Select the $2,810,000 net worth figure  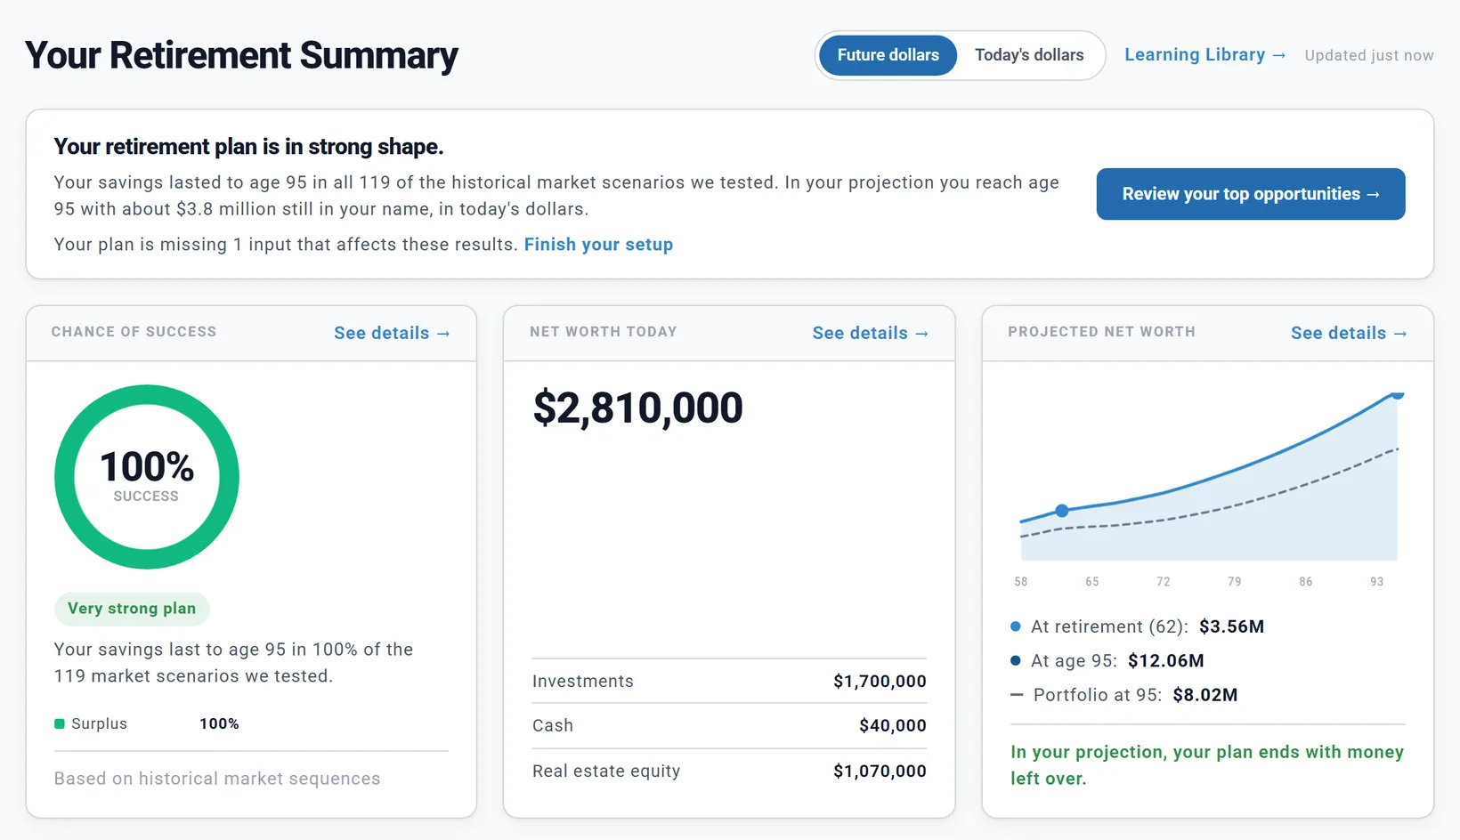coord(637,408)
